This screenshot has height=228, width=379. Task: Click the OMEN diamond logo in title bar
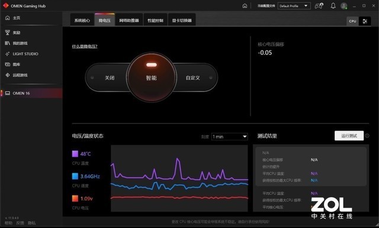coord(5,5)
